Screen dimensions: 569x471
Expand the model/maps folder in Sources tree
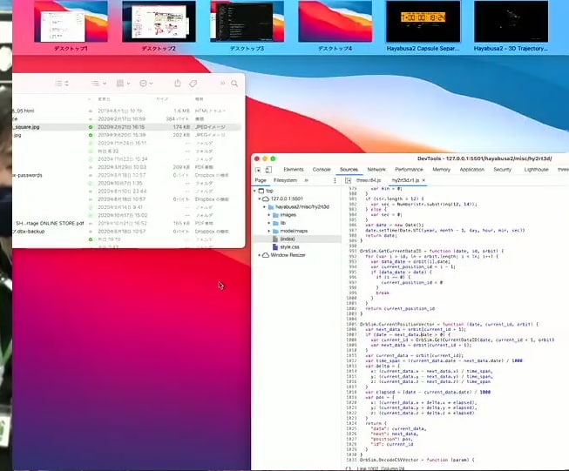(269, 231)
